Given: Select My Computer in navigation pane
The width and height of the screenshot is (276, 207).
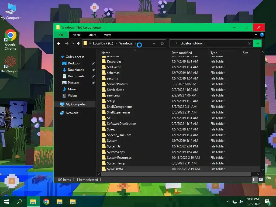Looking at the screenshot, I should [x=76, y=104].
